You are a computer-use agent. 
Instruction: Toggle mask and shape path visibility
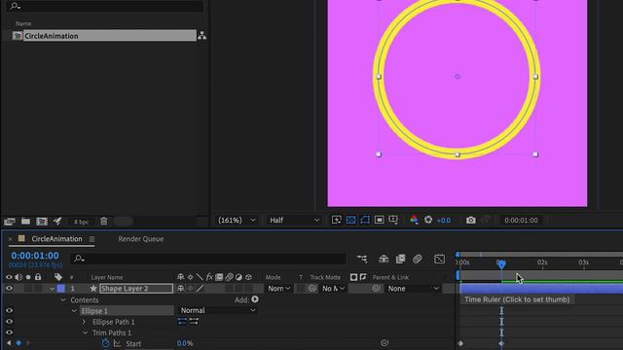pyautogui.click(x=365, y=220)
